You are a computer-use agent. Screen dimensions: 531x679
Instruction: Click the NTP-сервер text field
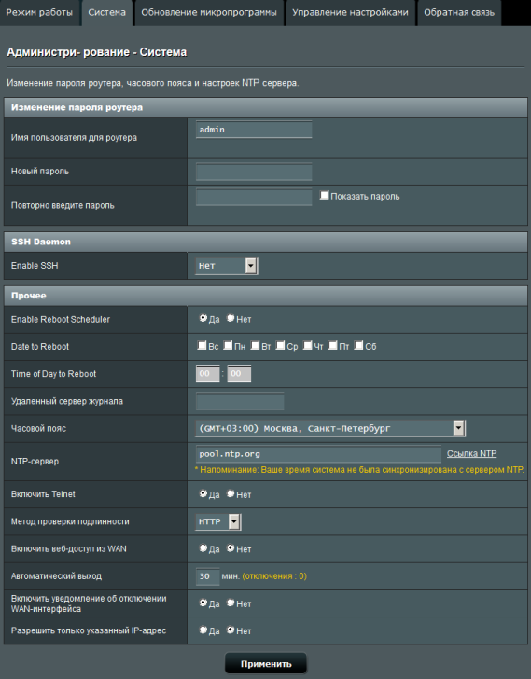(318, 454)
